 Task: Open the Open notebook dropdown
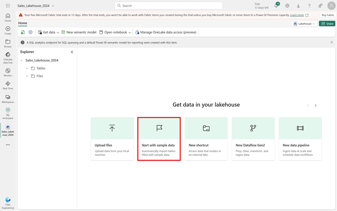(x=115, y=32)
